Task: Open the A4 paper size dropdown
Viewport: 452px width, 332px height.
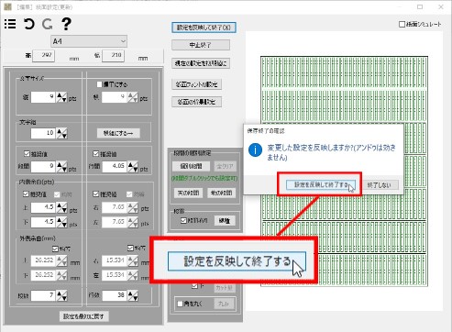Action: [x=89, y=41]
